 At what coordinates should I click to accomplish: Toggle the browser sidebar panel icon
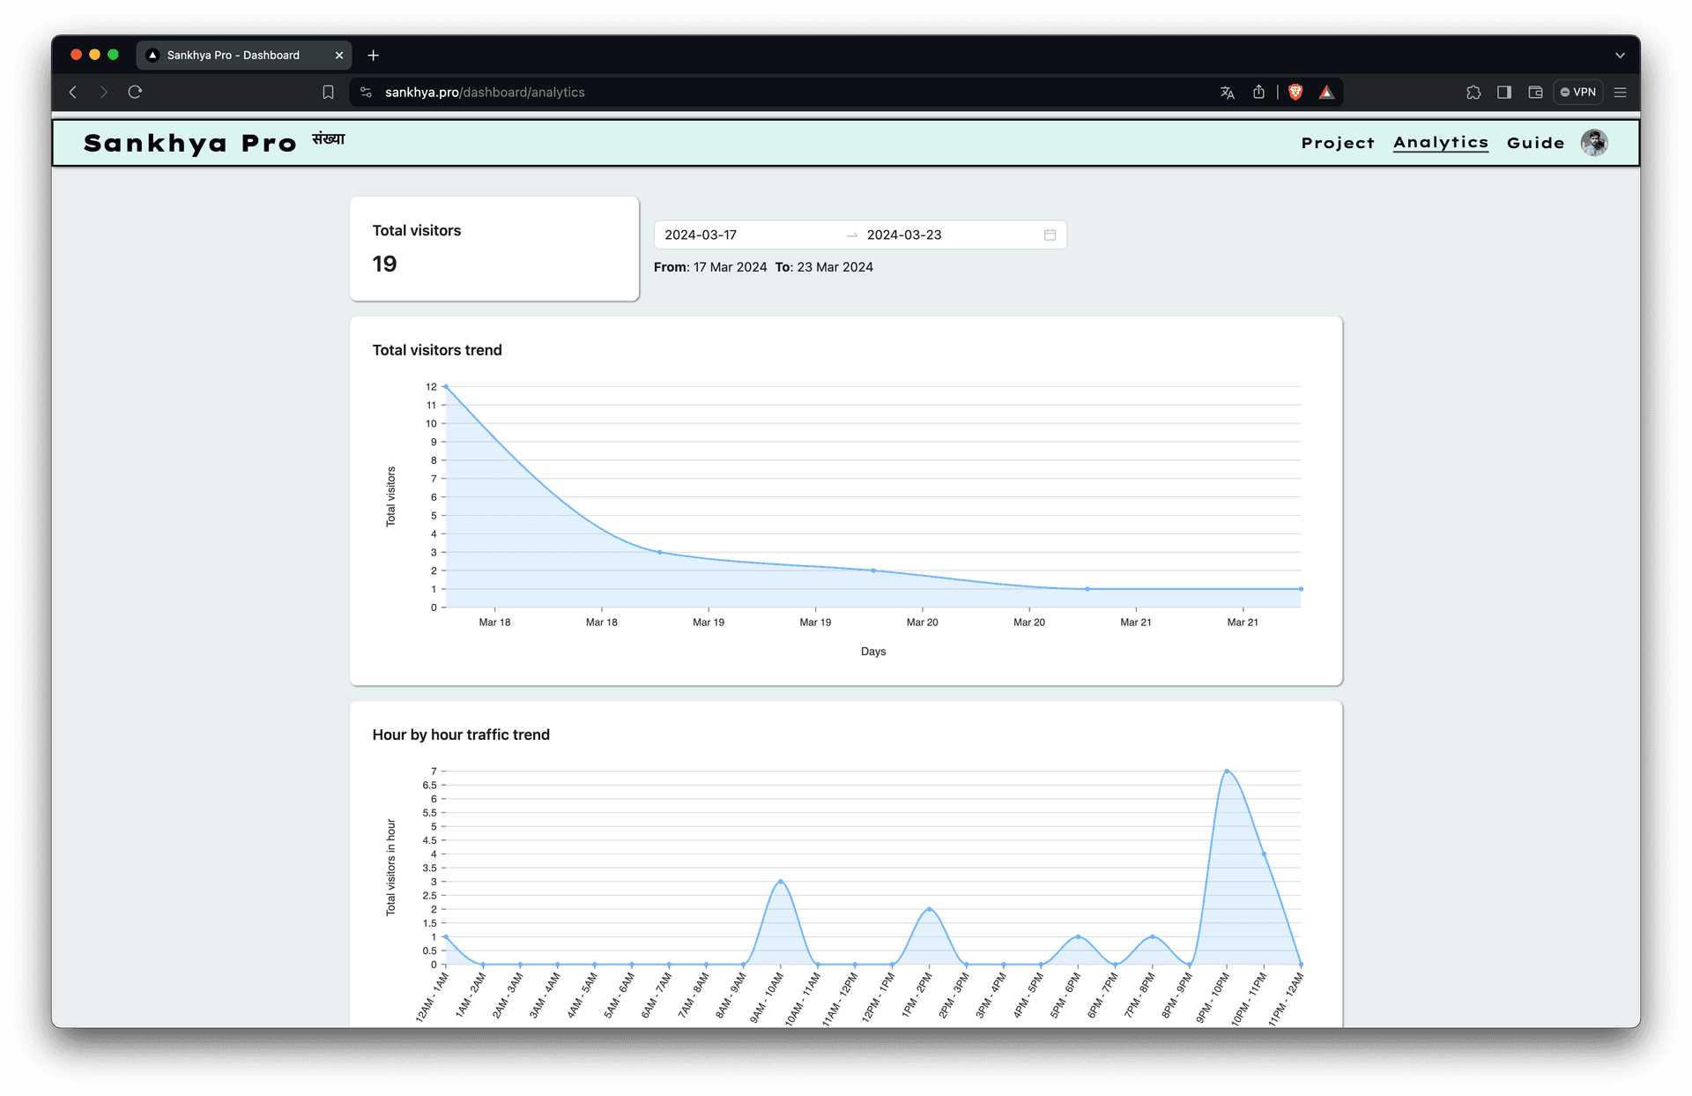coord(1504,92)
